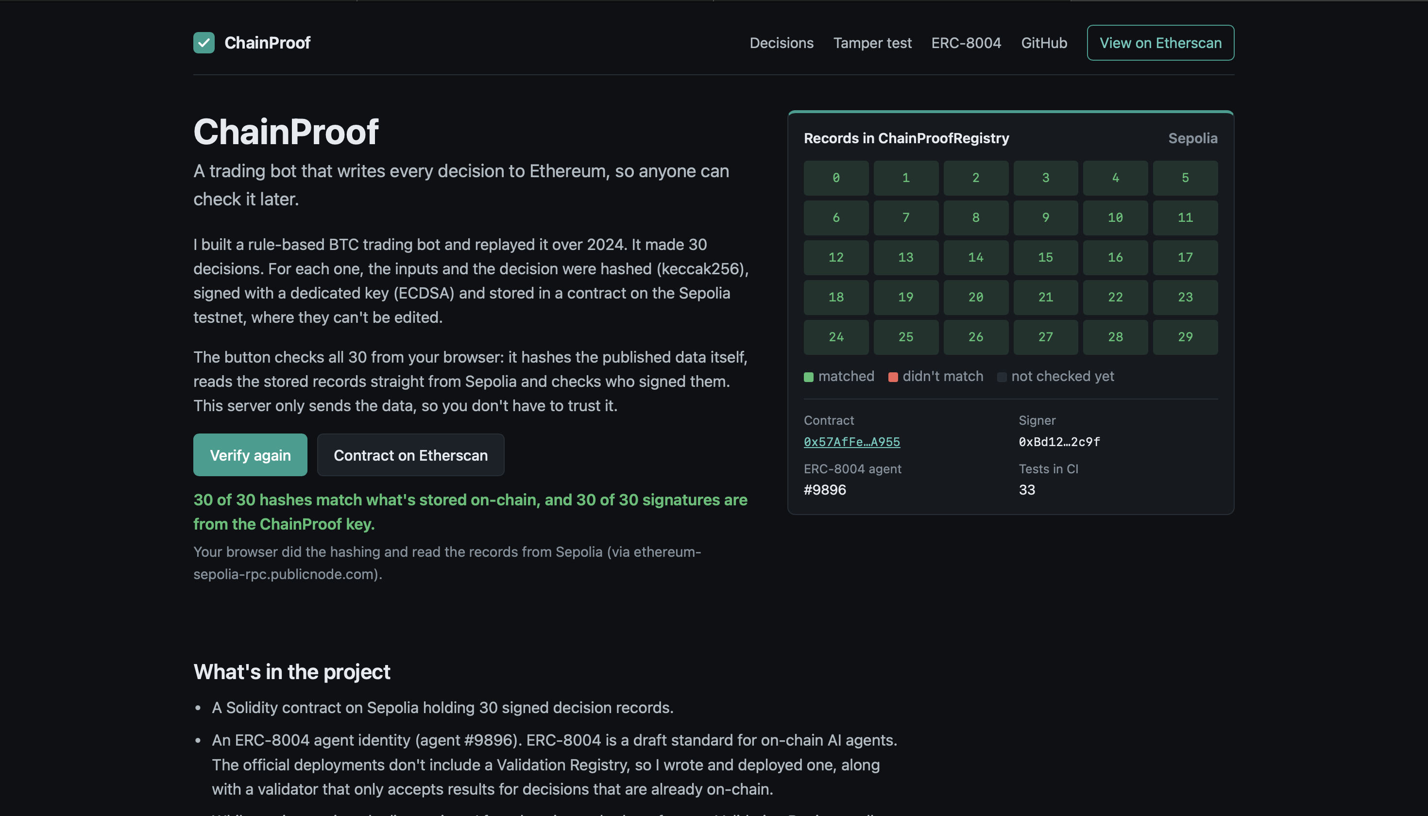
Task: Select record tile 26
Action: tap(975, 337)
